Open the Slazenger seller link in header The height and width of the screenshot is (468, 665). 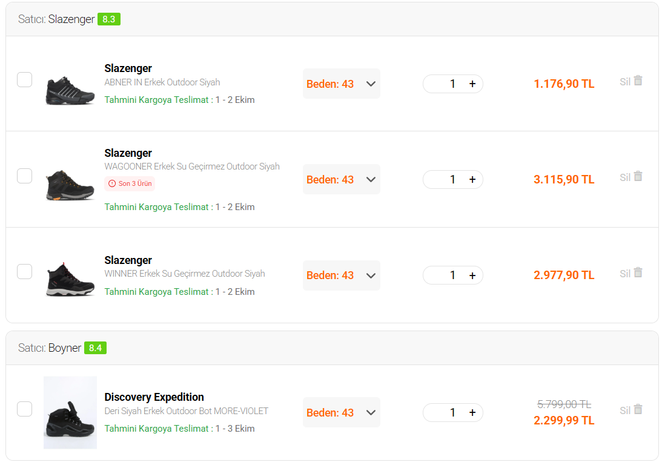[x=71, y=19]
